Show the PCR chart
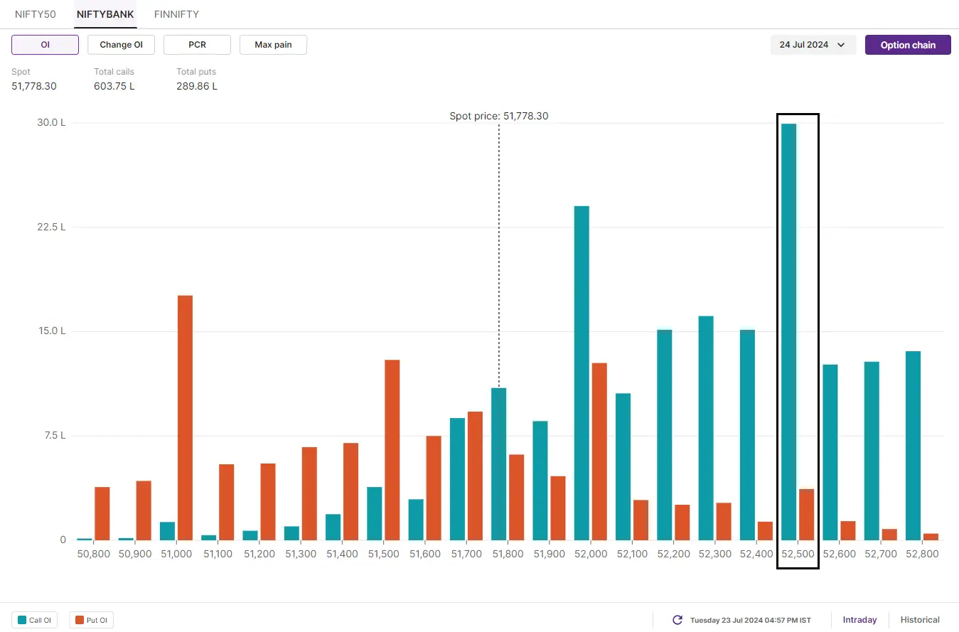Image resolution: width=959 pixels, height=632 pixels. [x=197, y=45]
